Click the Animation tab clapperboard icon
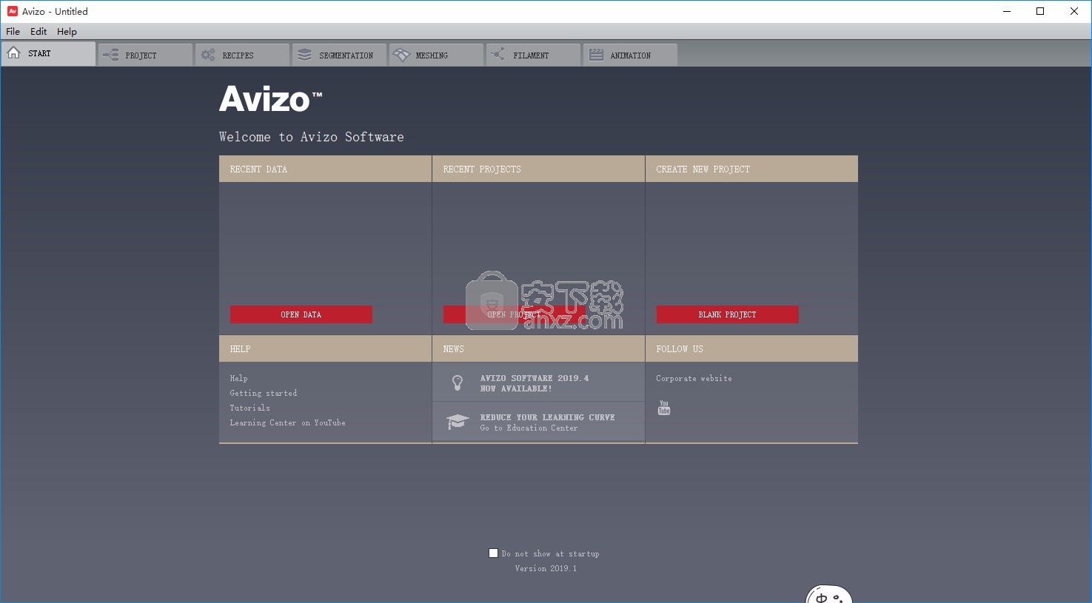The height and width of the screenshot is (603, 1092). click(x=596, y=55)
